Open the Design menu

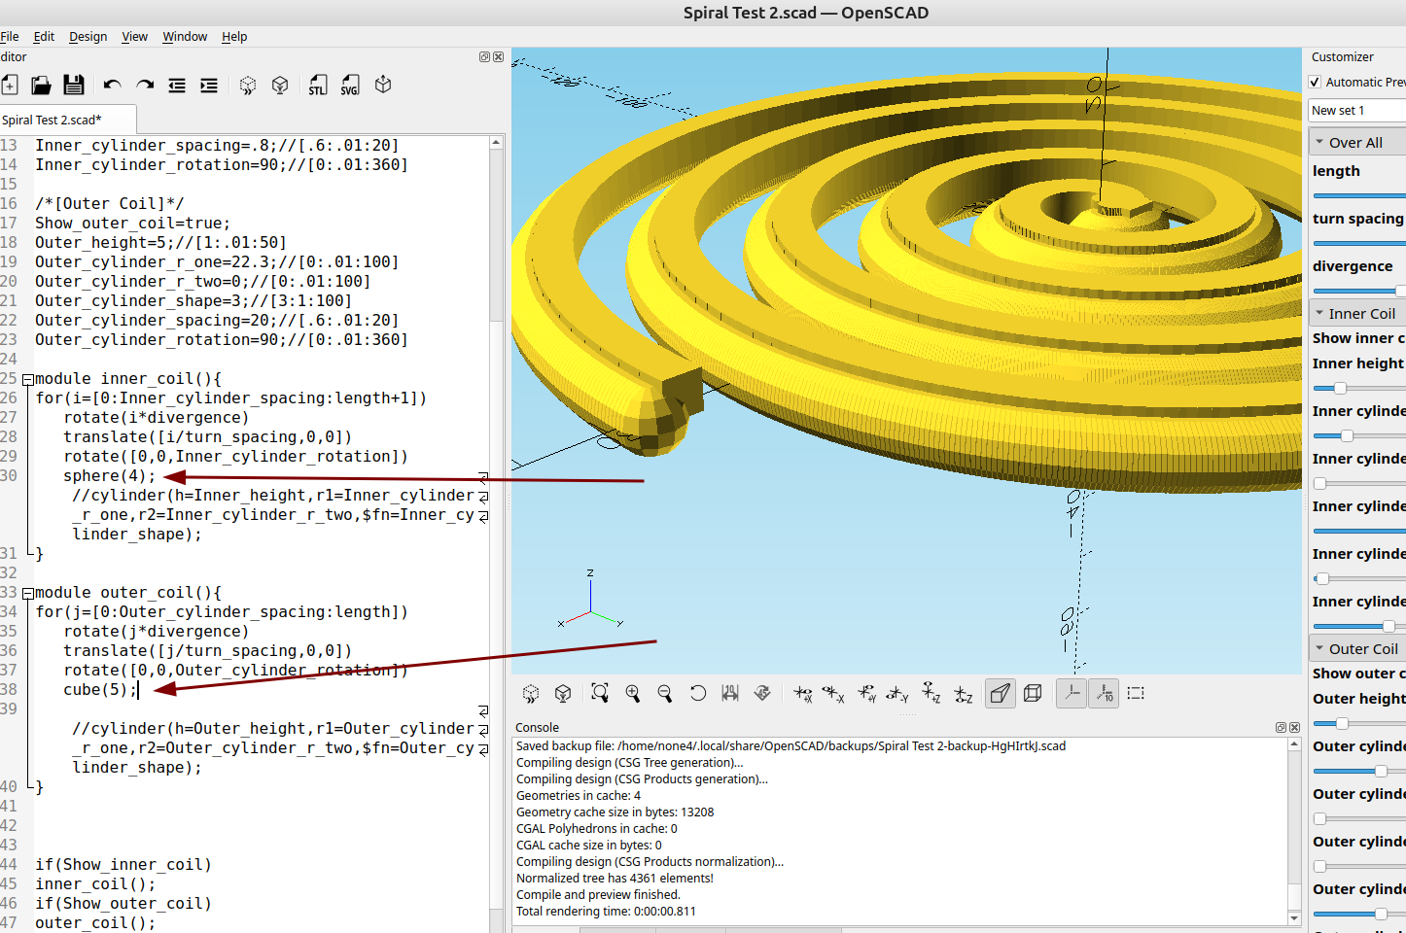(88, 37)
